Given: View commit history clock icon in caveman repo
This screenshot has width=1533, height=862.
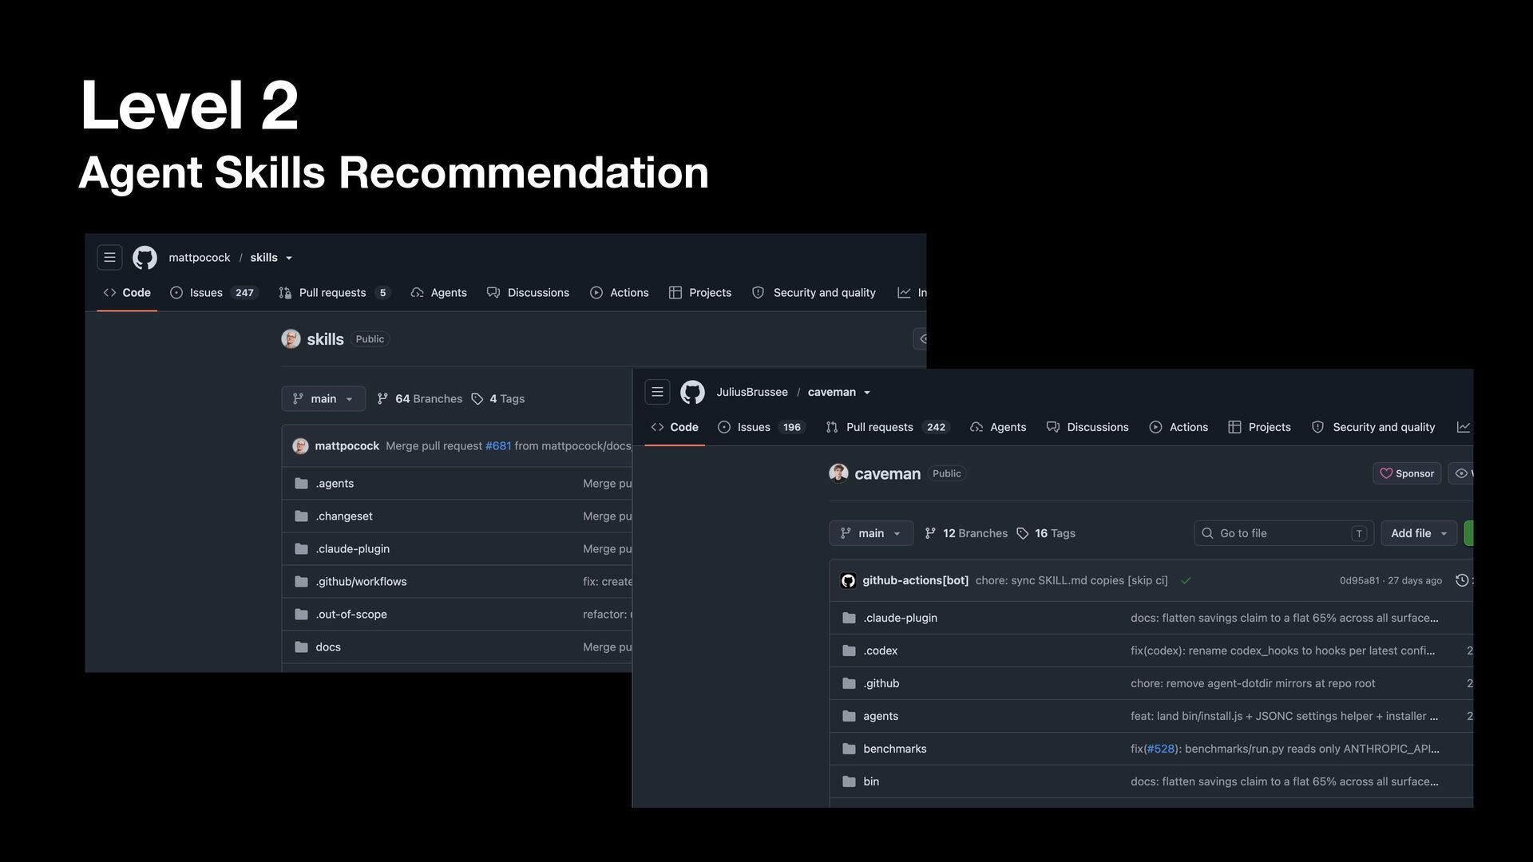Looking at the screenshot, I should click(1462, 580).
